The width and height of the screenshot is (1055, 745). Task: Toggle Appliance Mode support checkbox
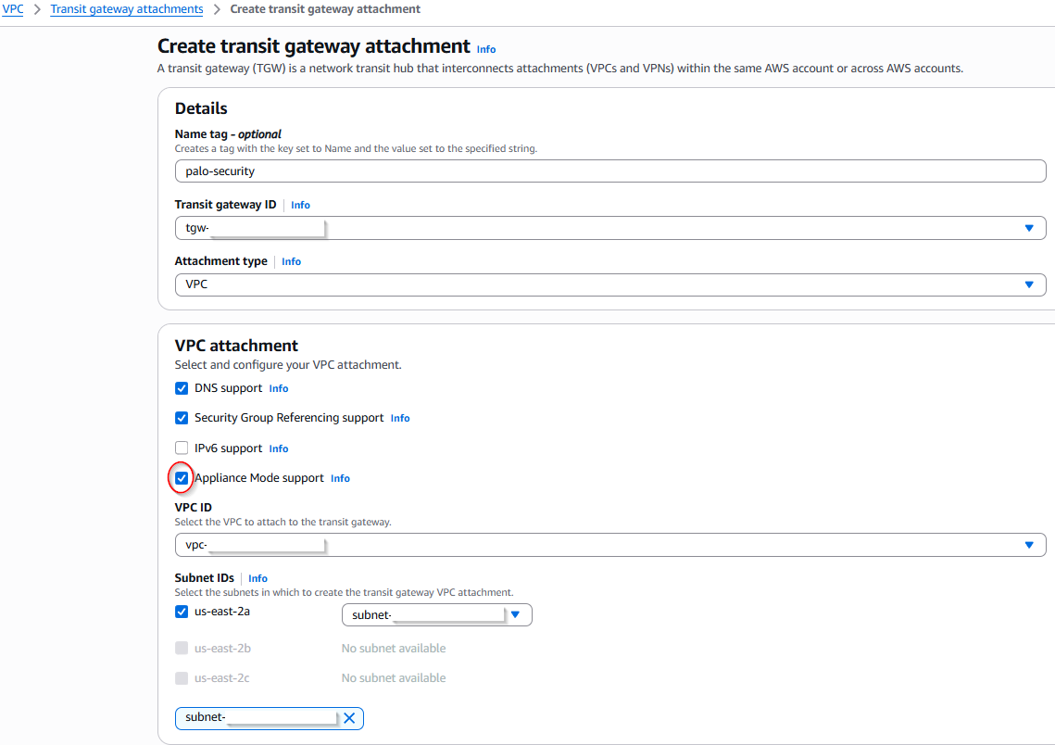tap(182, 478)
